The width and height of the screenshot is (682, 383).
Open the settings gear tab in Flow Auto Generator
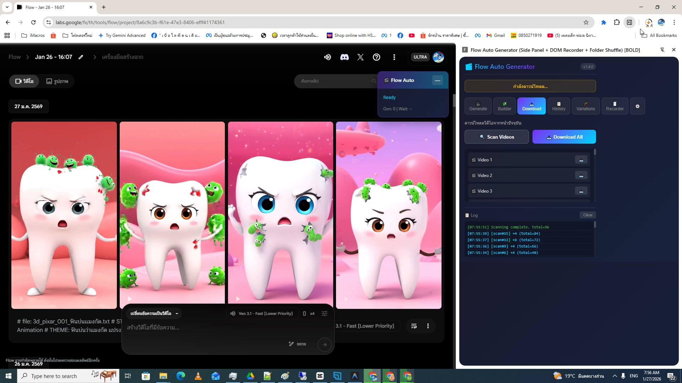(637, 106)
